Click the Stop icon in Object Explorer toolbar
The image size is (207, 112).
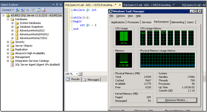click(x=28, y=10)
